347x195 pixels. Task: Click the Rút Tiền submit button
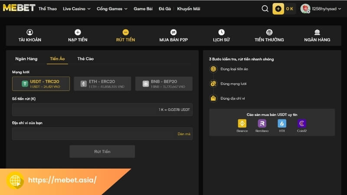[102, 152]
